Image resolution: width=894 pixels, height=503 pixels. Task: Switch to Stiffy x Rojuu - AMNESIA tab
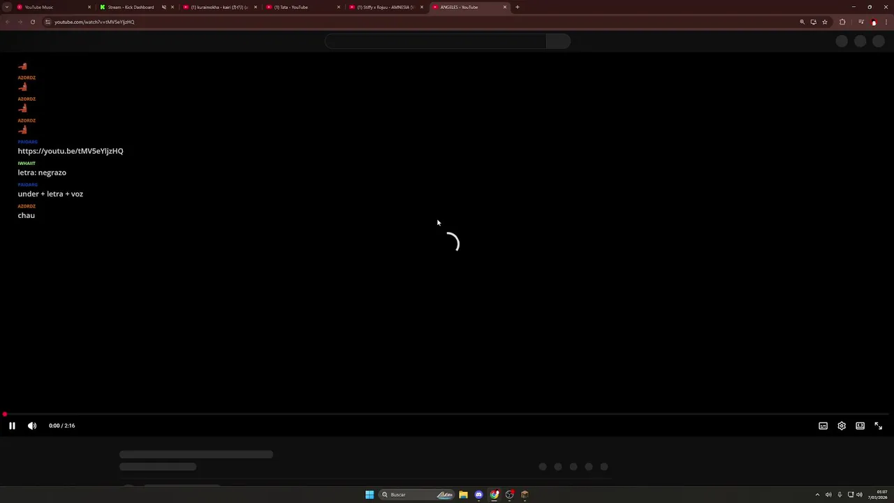point(385,7)
